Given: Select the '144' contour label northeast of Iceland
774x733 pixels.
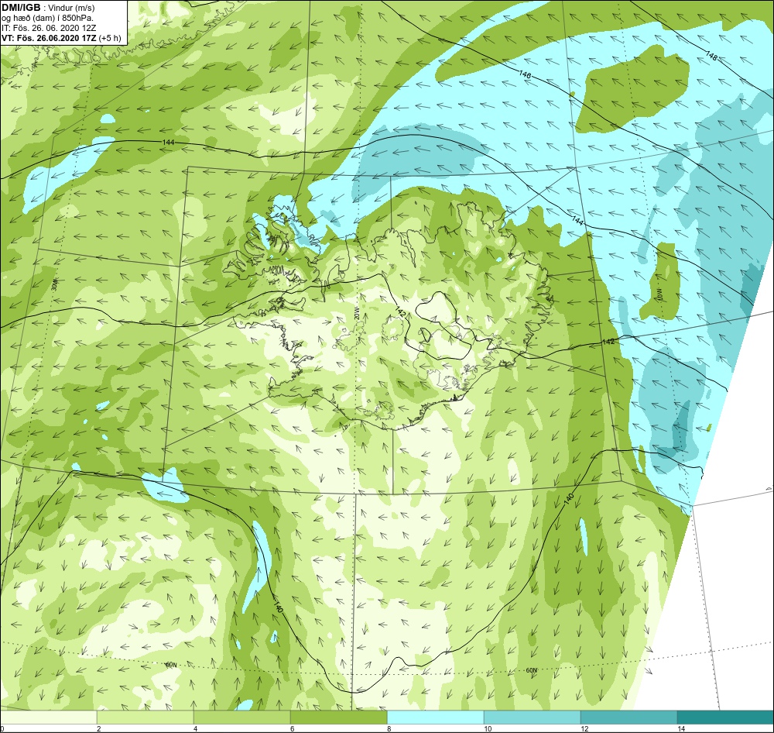Looking at the screenshot, I should (577, 221).
